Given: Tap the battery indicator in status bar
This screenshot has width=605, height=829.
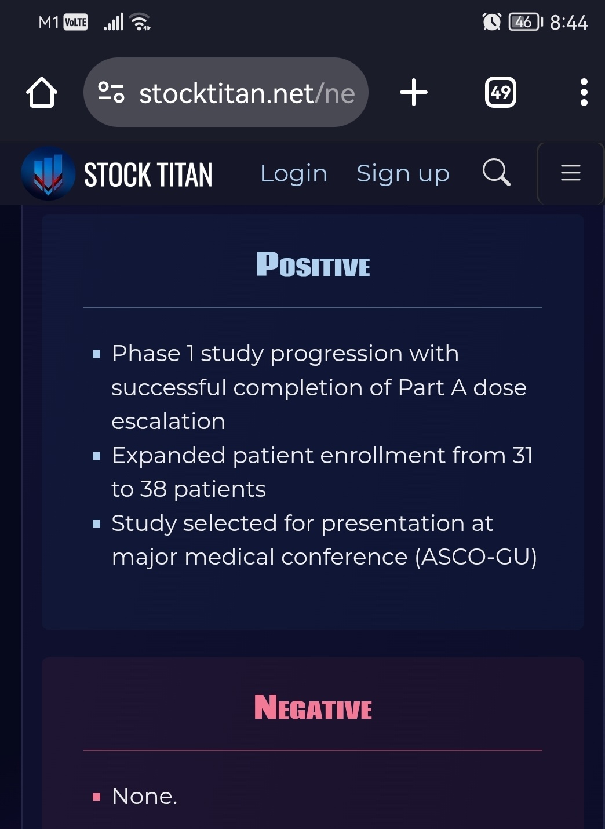Looking at the screenshot, I should click(526, 22).
